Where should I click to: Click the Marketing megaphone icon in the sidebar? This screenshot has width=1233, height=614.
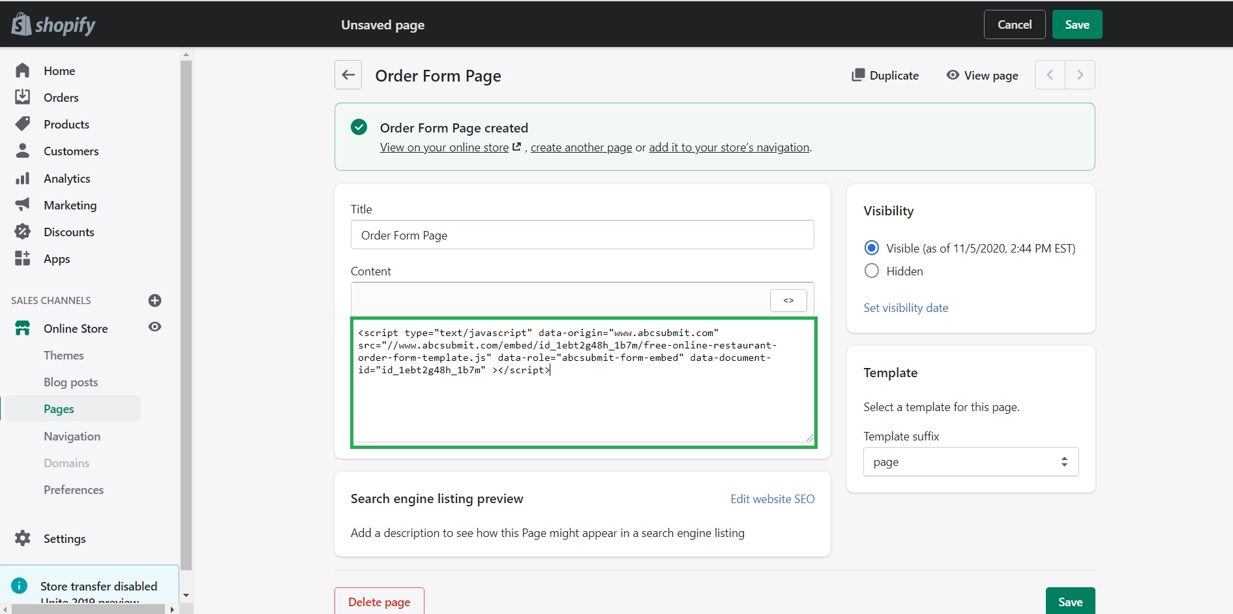[x=22, y=205]
